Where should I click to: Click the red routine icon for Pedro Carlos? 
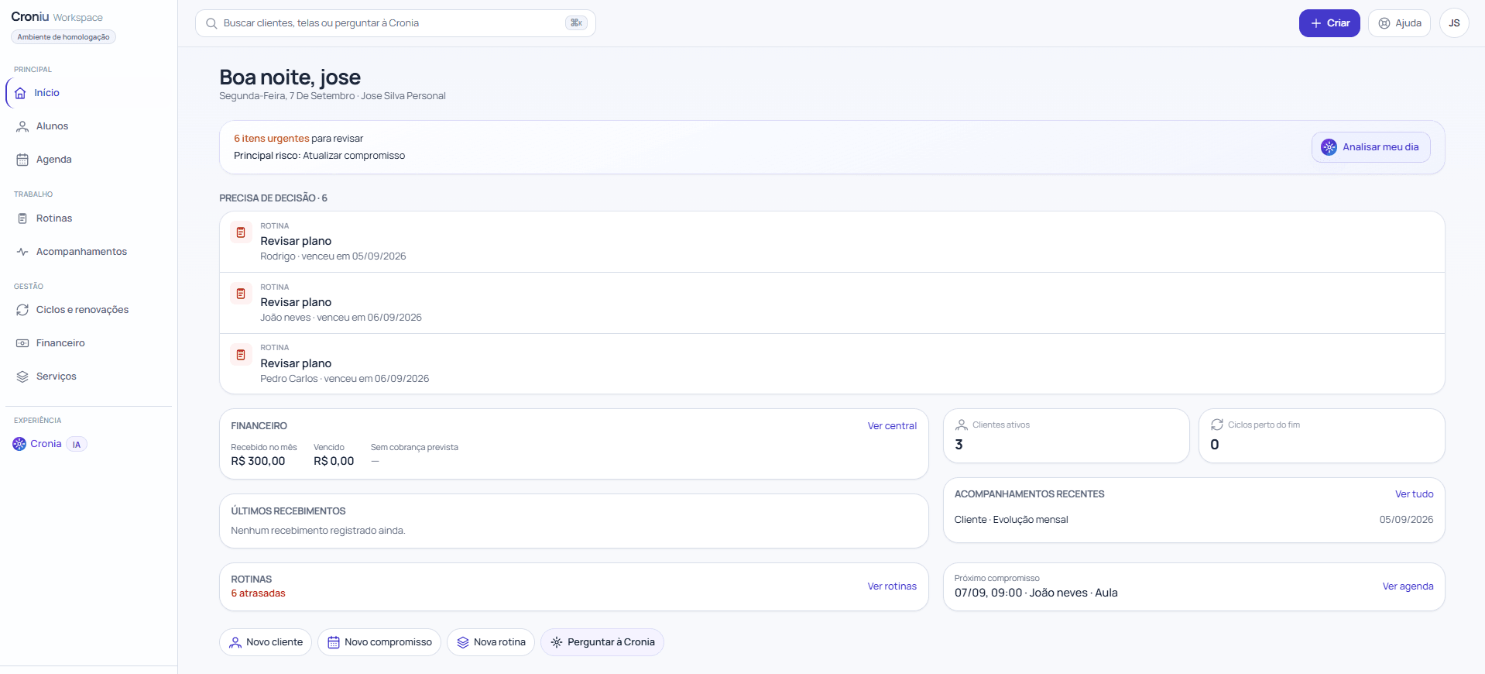point(241,355)
